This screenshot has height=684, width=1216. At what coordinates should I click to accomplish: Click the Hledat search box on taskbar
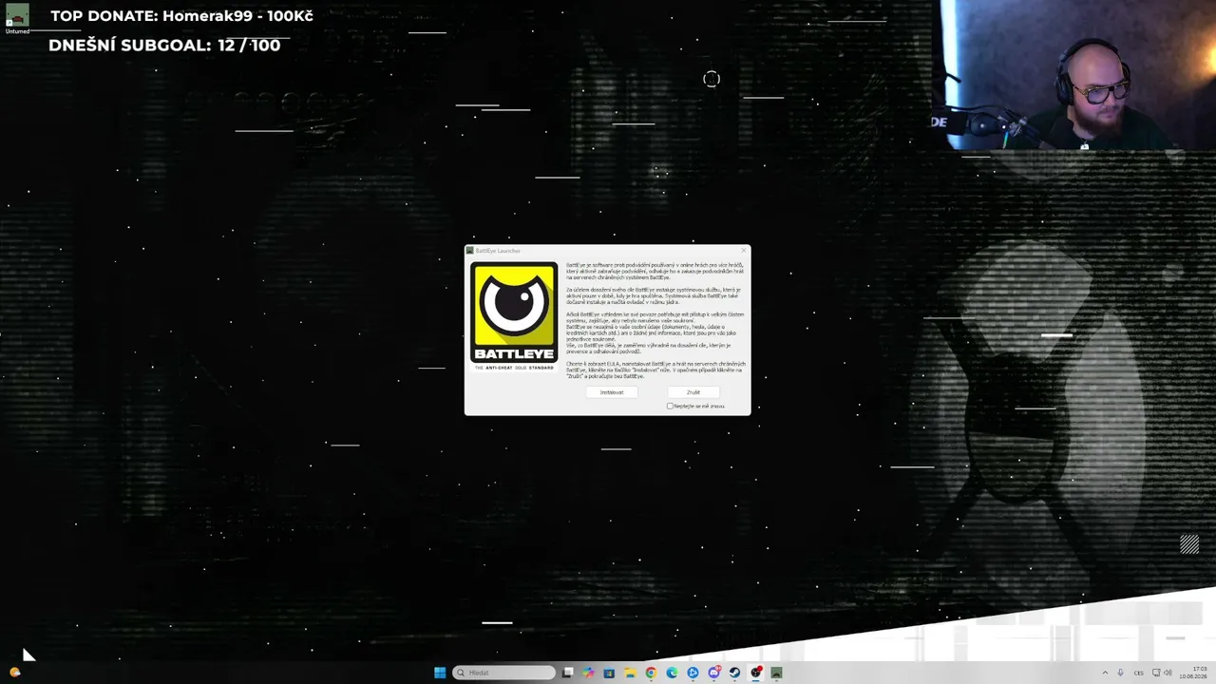click(x=504, y=673)
